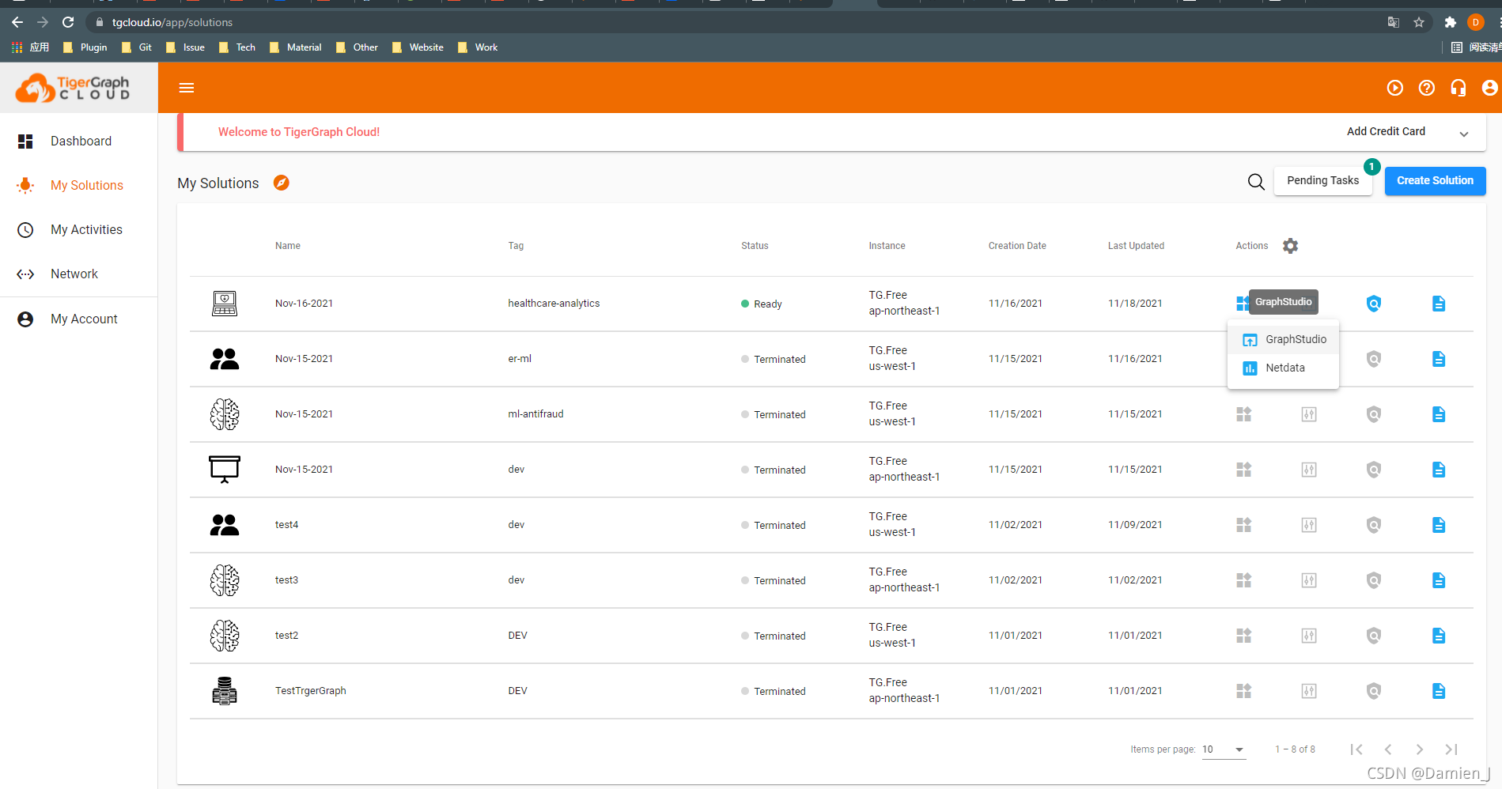This screenshot has width=1502, height=789.
Task: Open Network in the sidebar
Action: (79, 274)
